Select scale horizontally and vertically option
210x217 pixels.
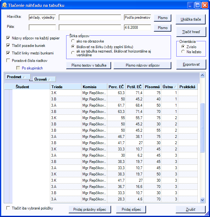coord(73,53)
